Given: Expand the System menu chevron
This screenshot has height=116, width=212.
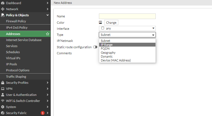Looking at the screenshot, I should pyautogui.click(x=48, y=107).
